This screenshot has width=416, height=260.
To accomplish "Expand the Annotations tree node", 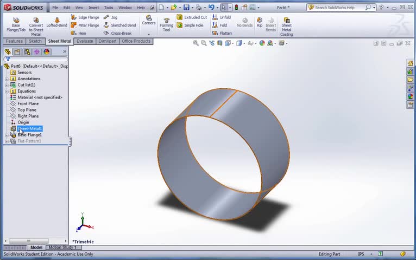I will pyautogui.click(x=7, y=79).
